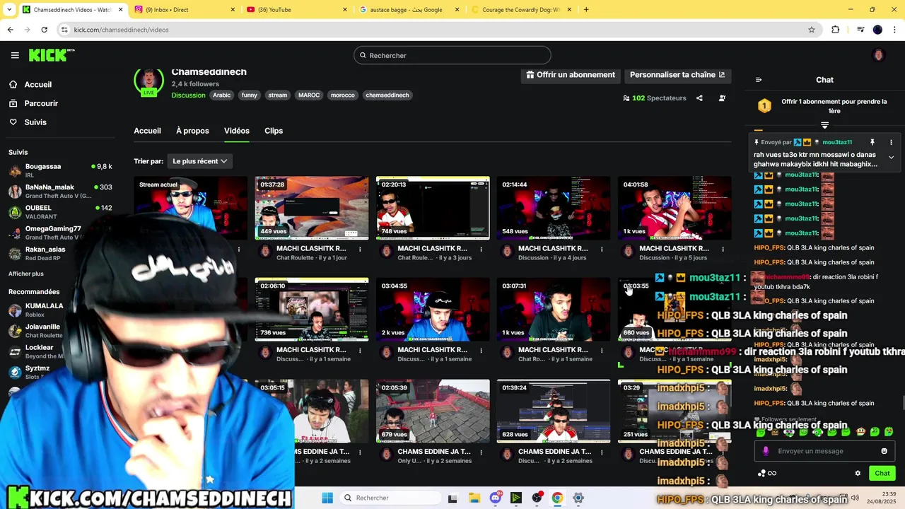The height and width of the screenshot is (509, 905).
Task: Open OUBEEL channel in sidebar
Action: click(x=61, y=212)
